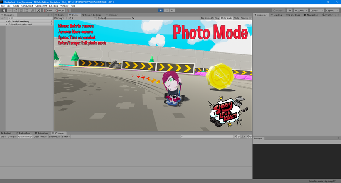The width and height of the screenshot is (341, 183).
Task: Open Game view panel options menu
Action: (x=250, y=15)
